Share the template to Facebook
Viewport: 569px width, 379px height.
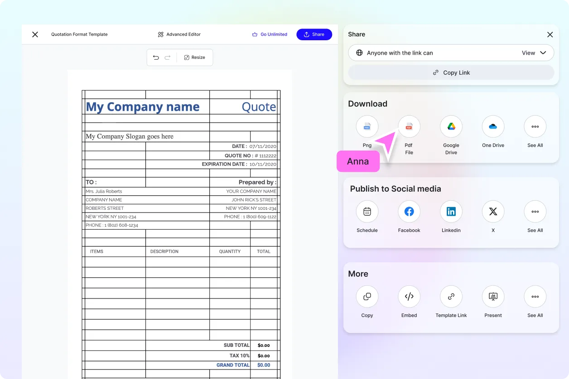pos(409,211)
